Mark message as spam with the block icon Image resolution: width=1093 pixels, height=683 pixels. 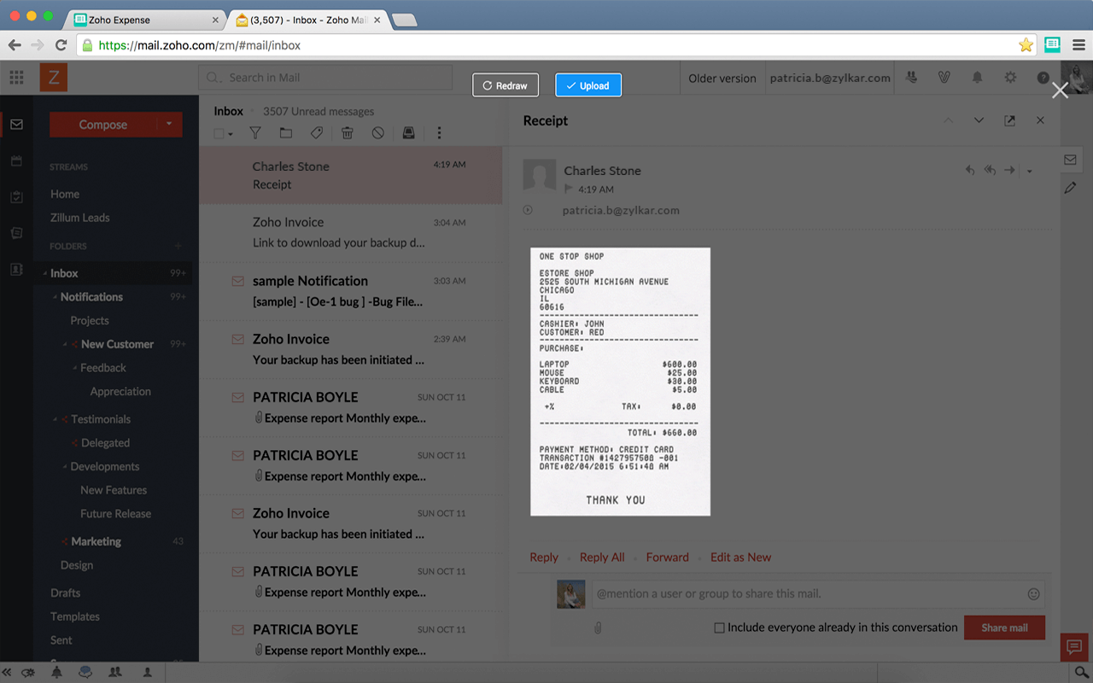point(377,133)
